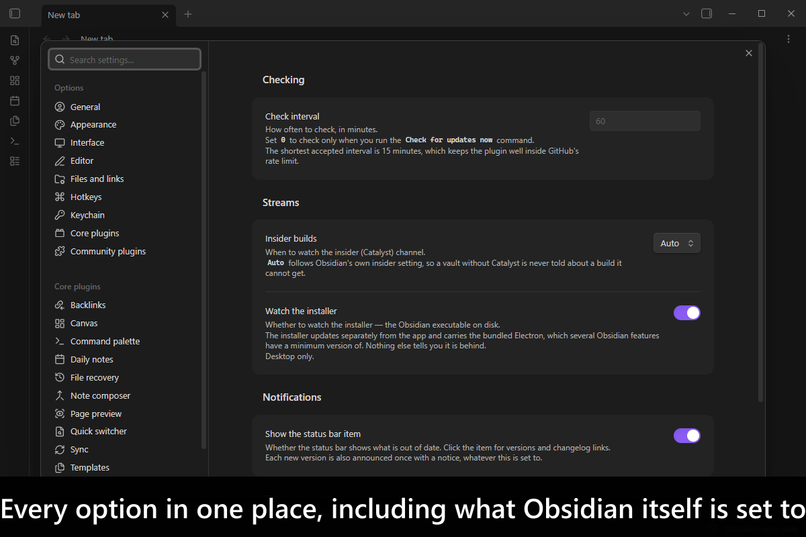Open more options three-dot menu
This screenshot has height=537, width=806.
[x=789, y=39]
